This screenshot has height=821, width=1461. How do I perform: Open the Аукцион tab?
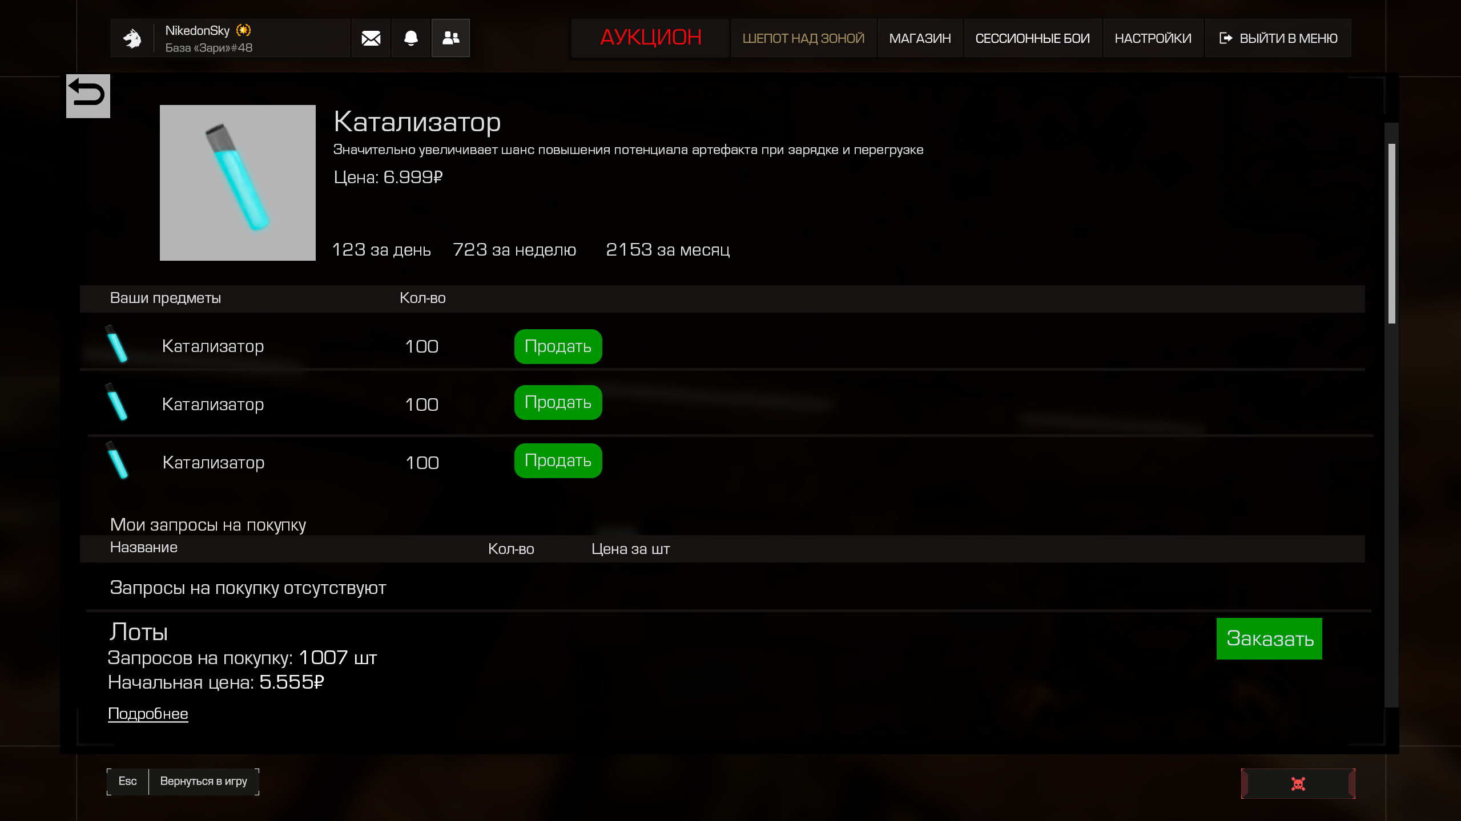click(650, 38)
